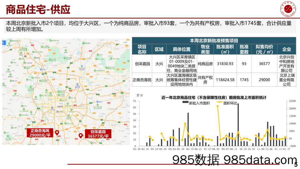
Task: Click the 拟售均价 column header
Action: (264, 49)
